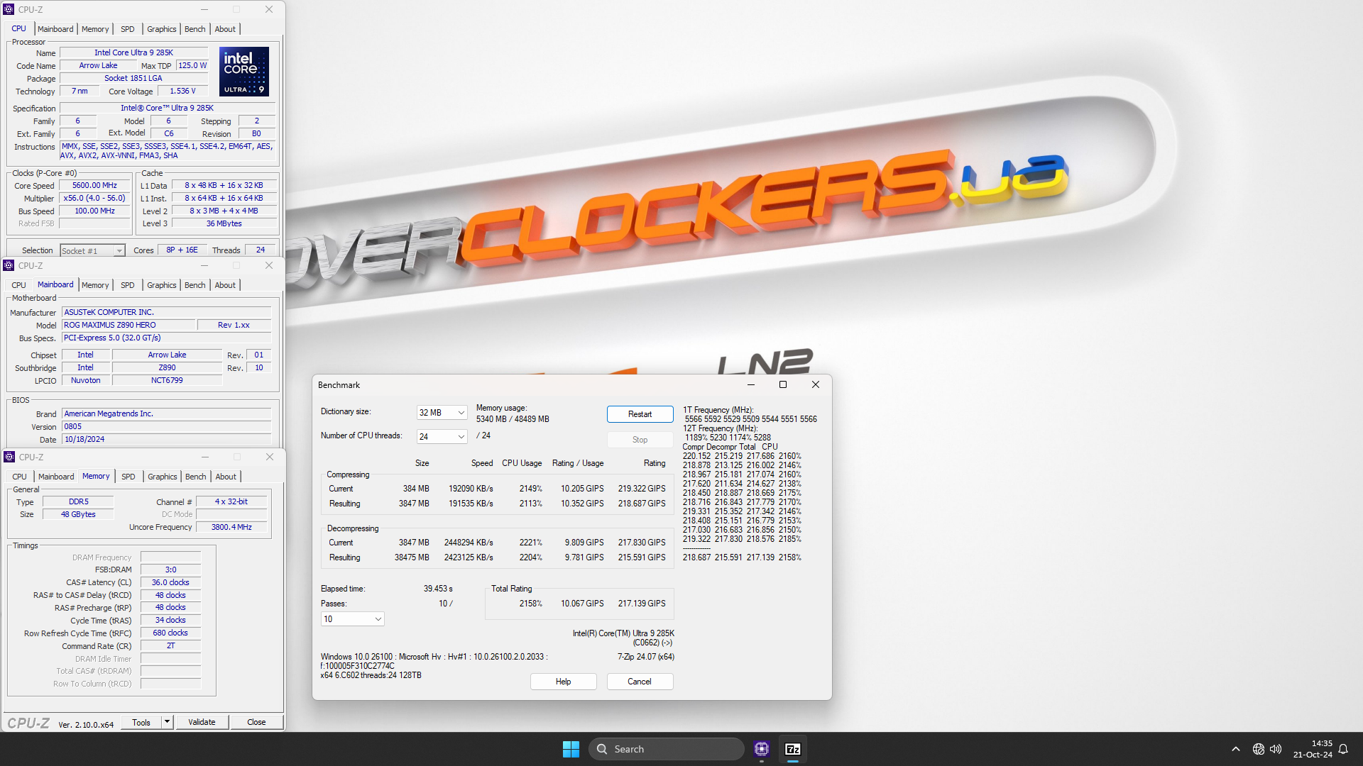The width and height of the screenshot is (1363, 766).
Task: Open the notifications bell icon
Action: 1343,749
